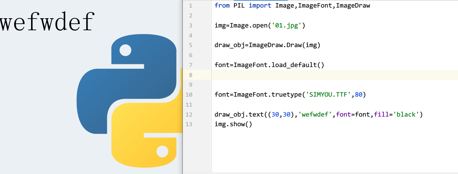Click line number 12 in the gutter
458x174 pixels.
point(189,115)
